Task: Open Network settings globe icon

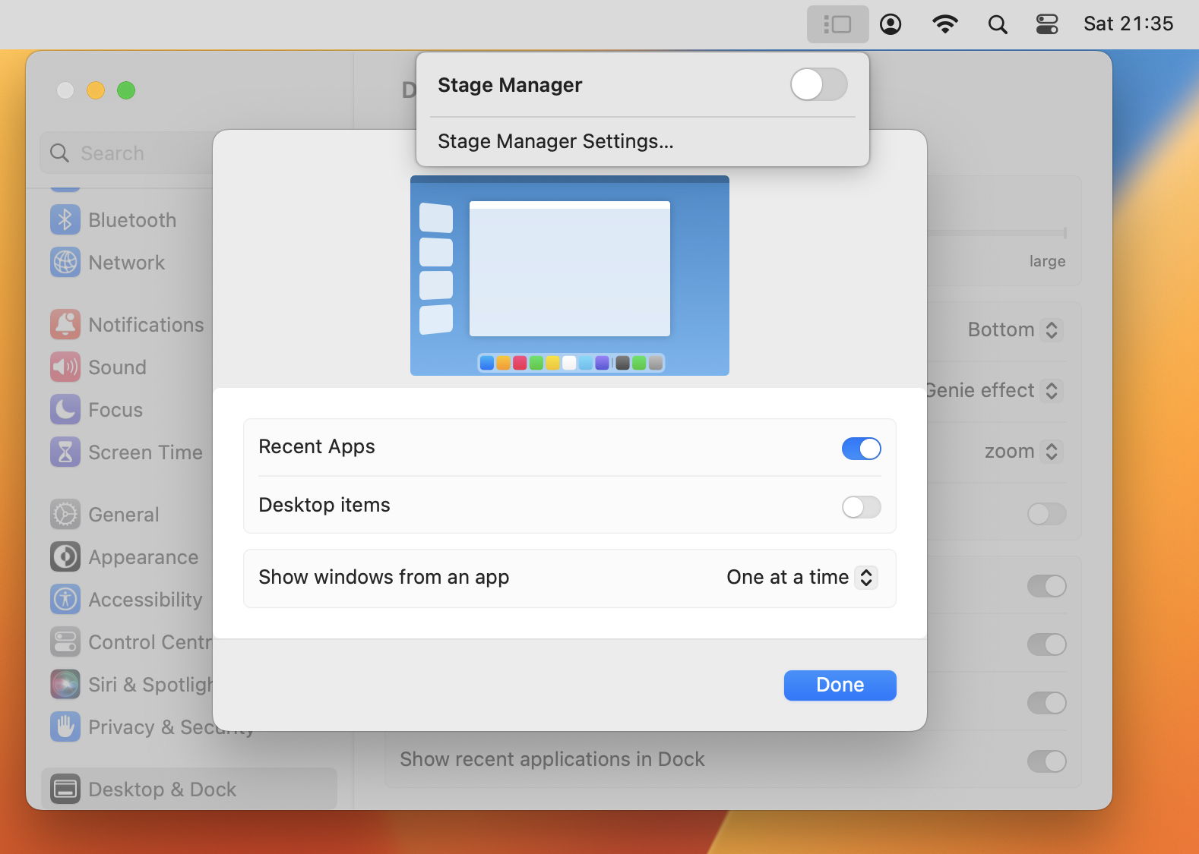Action: pos(65,263)
